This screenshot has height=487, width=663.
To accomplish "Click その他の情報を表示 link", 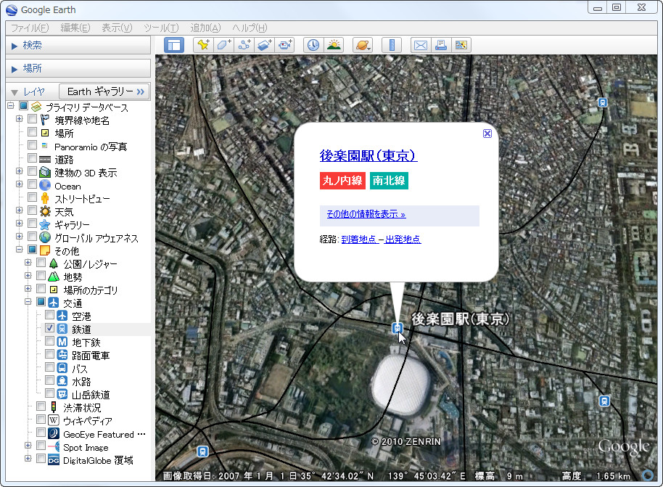I will coord(366,215).
